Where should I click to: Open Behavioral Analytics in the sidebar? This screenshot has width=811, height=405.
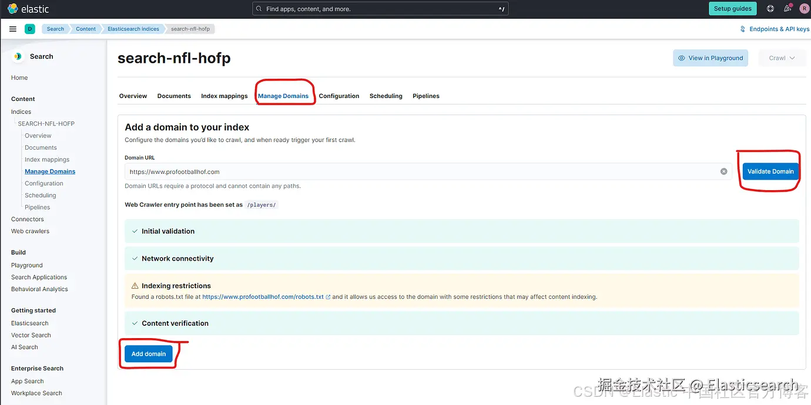coord(39,289)
